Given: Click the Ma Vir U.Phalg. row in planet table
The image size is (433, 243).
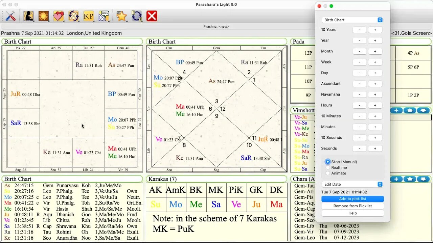Looking at the screenshot, I should click(72, 203).
